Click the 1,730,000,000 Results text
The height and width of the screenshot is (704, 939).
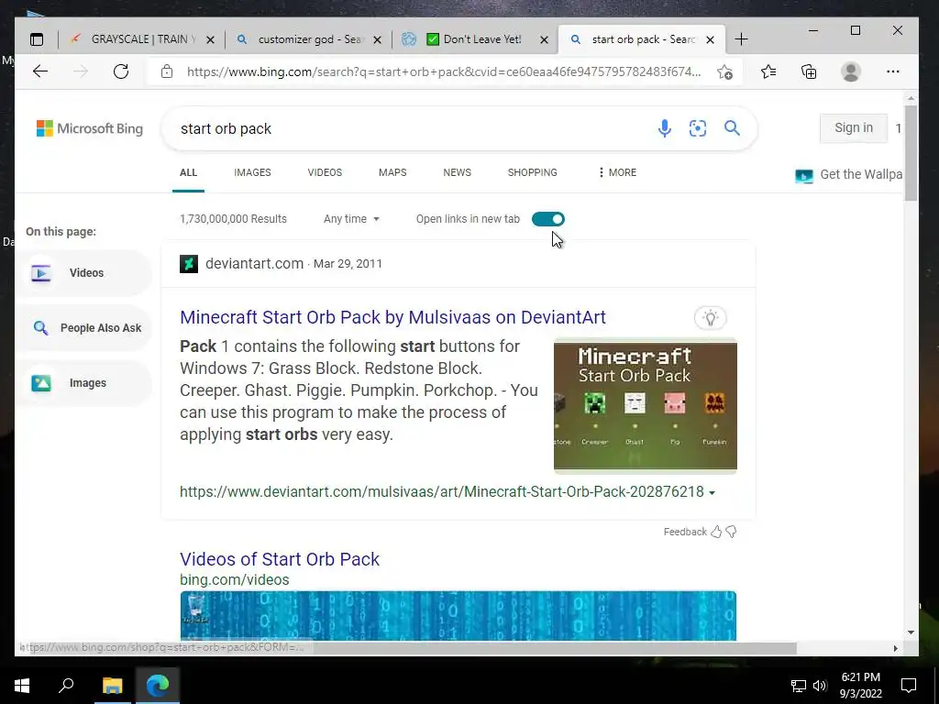tap(233, 219)
